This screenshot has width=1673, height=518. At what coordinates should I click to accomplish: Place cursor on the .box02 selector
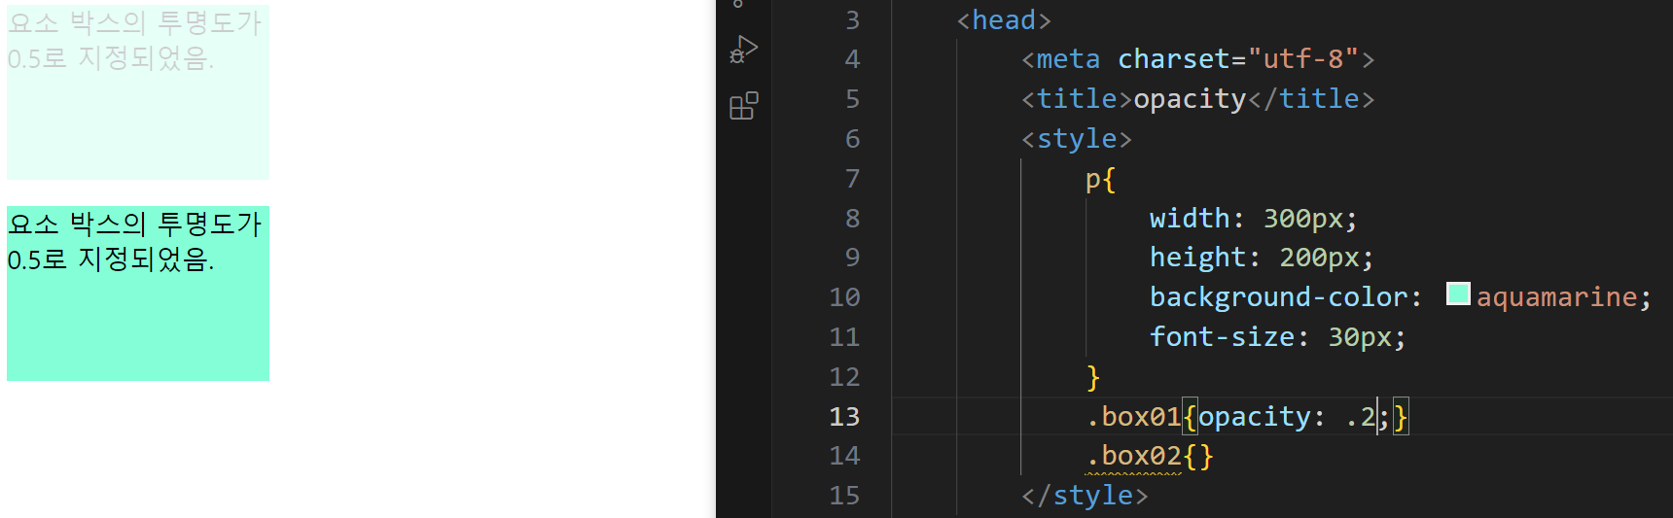click(1134, 456)
